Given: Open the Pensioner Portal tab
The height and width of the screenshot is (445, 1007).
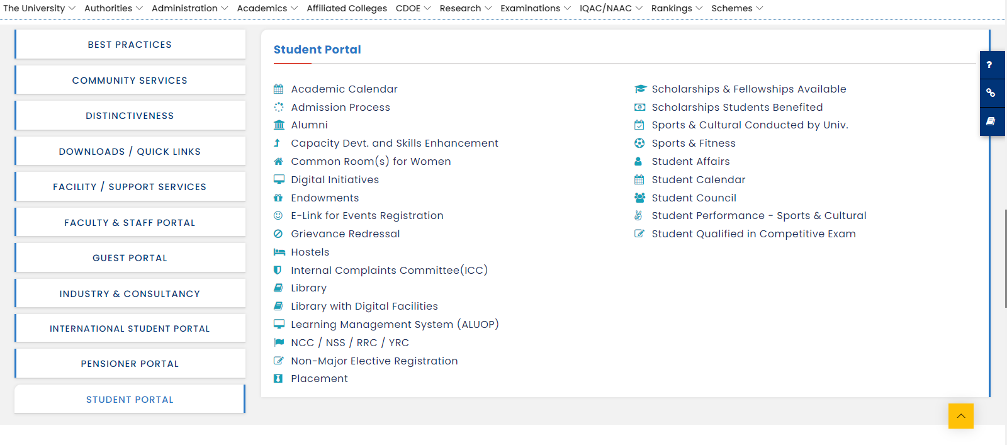Looking at the screenshot, I should coord(130,364).
